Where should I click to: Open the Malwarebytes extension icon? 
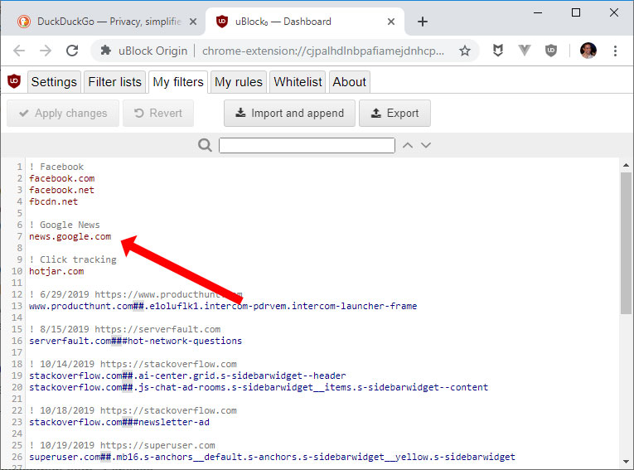[x=498, y=51]
